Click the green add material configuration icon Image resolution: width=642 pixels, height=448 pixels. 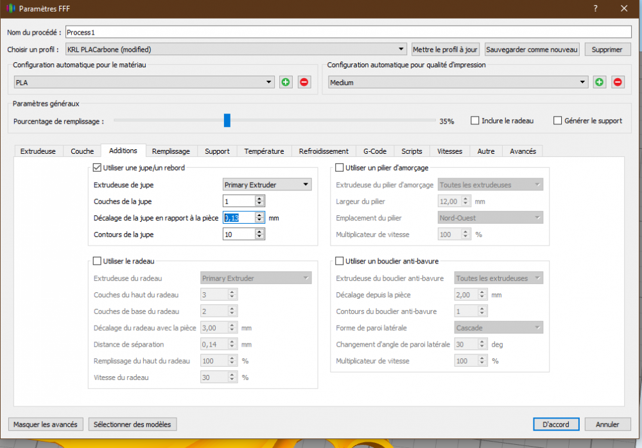pos(286,82)
